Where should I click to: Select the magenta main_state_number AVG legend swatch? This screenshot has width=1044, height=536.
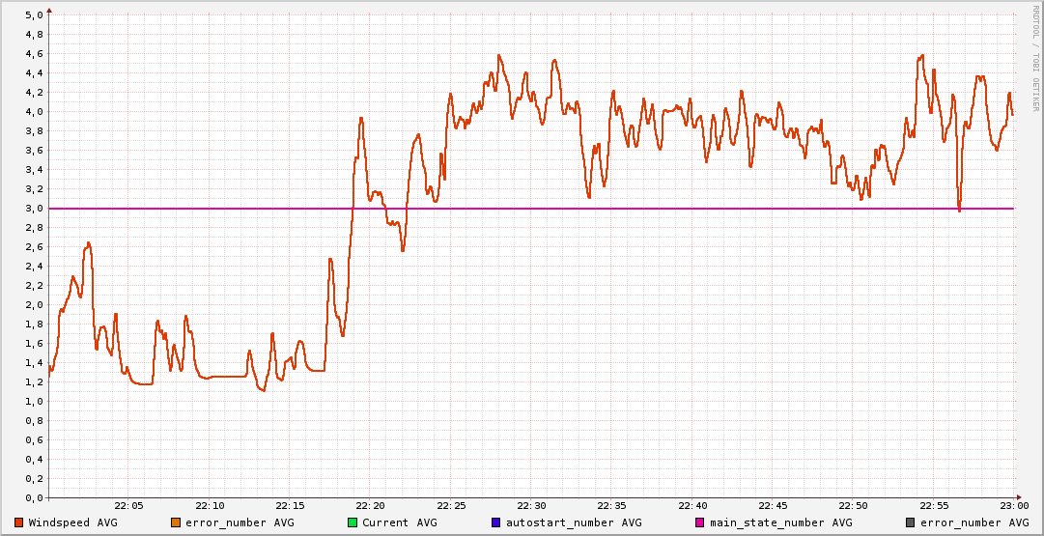click(700, 522)
